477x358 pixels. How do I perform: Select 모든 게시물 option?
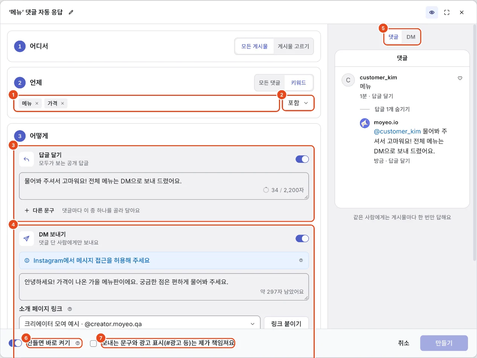(x=255, y=47)
